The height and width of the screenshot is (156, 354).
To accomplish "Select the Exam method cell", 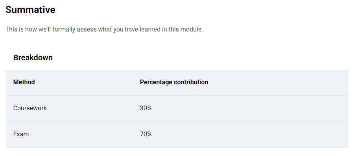I will click(x=21, y=134).
